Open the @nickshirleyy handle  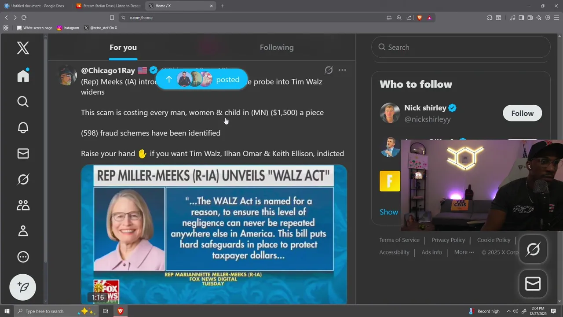(x=428, y=119)
